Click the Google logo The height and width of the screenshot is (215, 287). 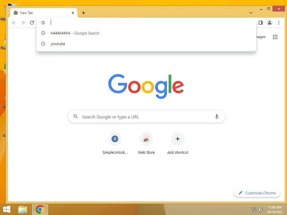click(x=146, y=86)
